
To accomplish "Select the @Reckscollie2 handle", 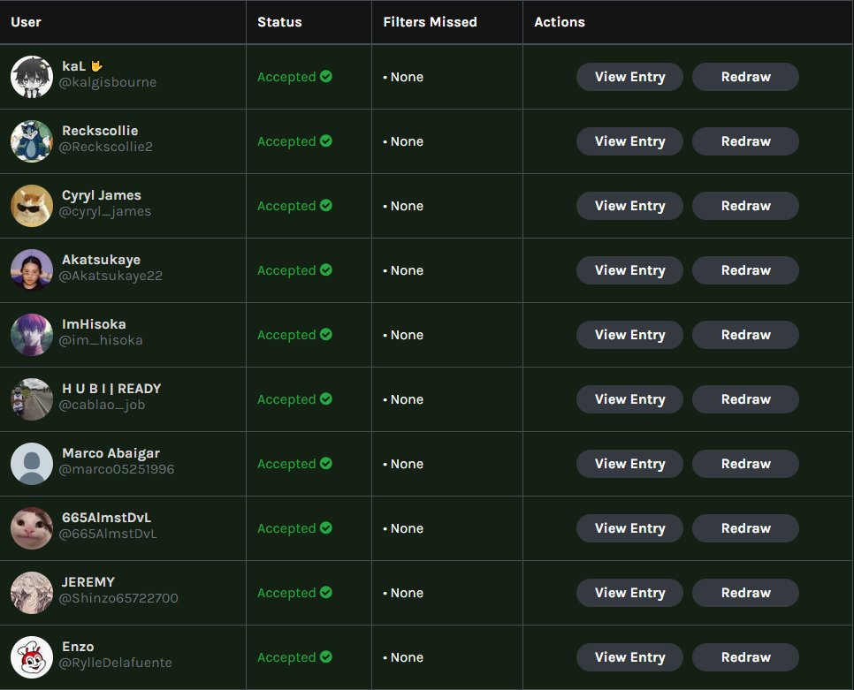I will click(106, 147).
